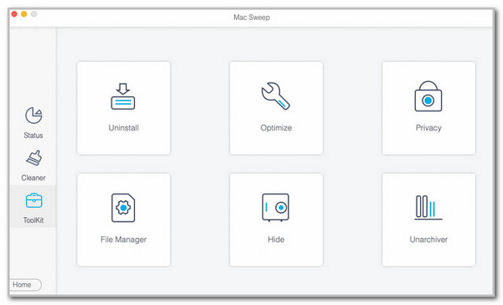The height and width of the screenshot is (305, 503).
Task: Open the Uninstall tool icon
Action: 123,96
